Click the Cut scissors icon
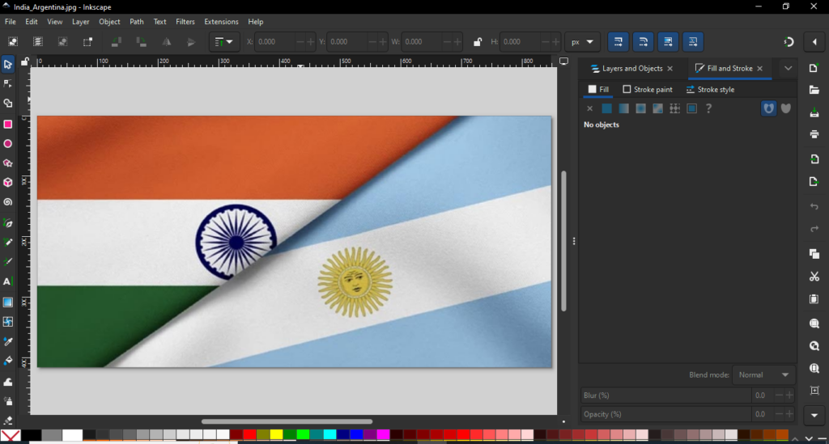Screen dimensions: 829x444 [x=814, y=277]
